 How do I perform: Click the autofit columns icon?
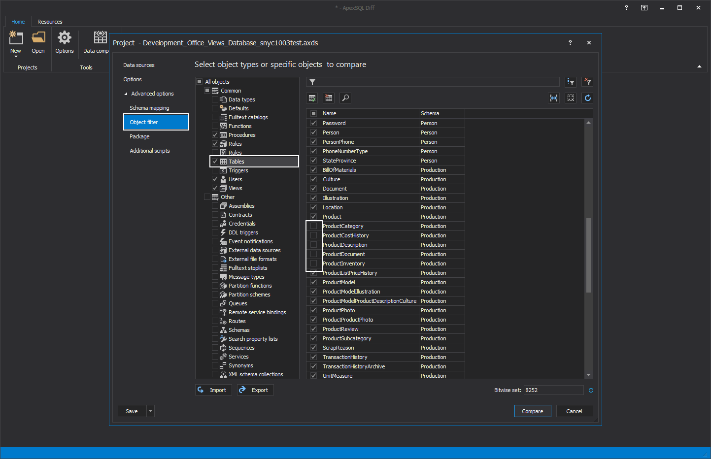[554, 98]
